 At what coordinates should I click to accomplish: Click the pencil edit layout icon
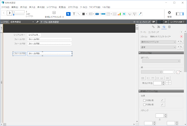coord(37,22)
